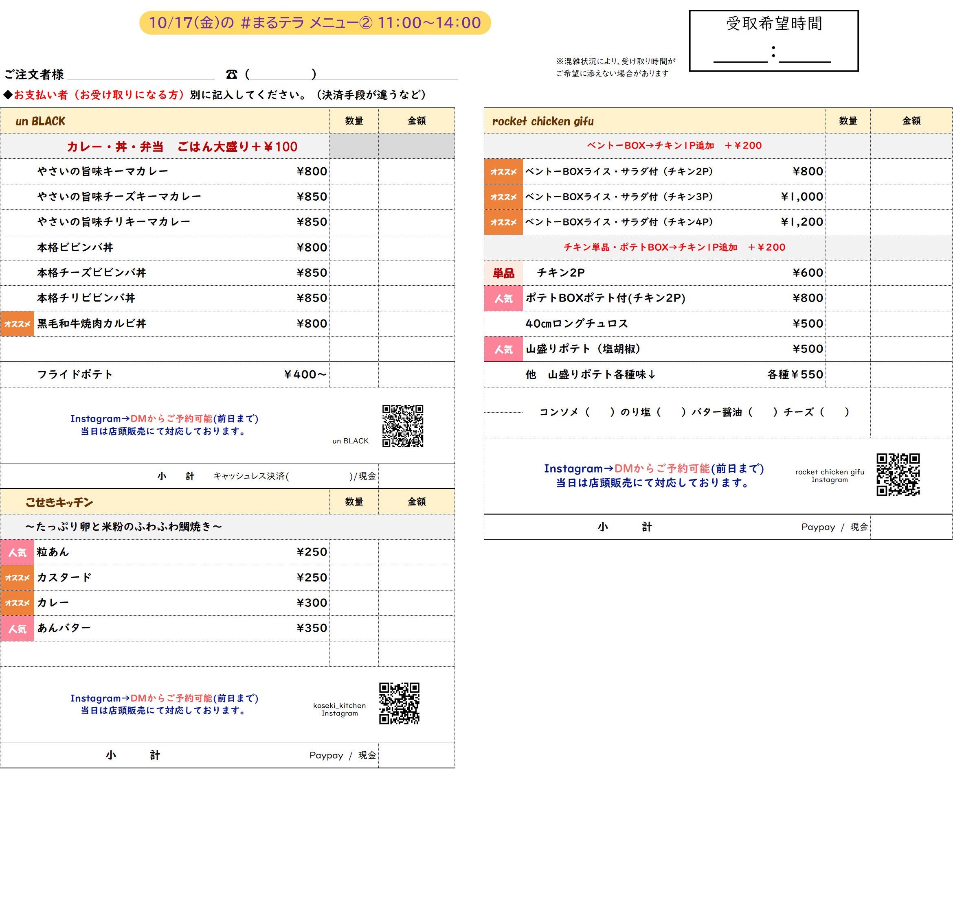The height and width of the screenshot is (921, 953).
Task: Click the quantity cell for 40cmロングチュロス
Action: 848,324
